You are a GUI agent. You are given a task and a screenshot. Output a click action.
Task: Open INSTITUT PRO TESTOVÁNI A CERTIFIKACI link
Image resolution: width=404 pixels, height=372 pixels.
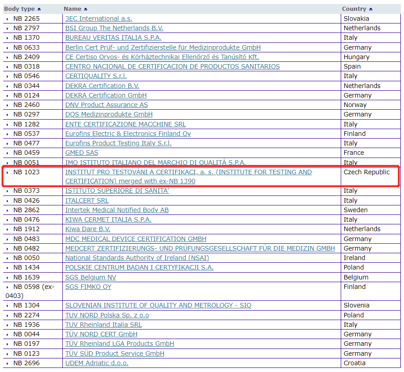188,177
